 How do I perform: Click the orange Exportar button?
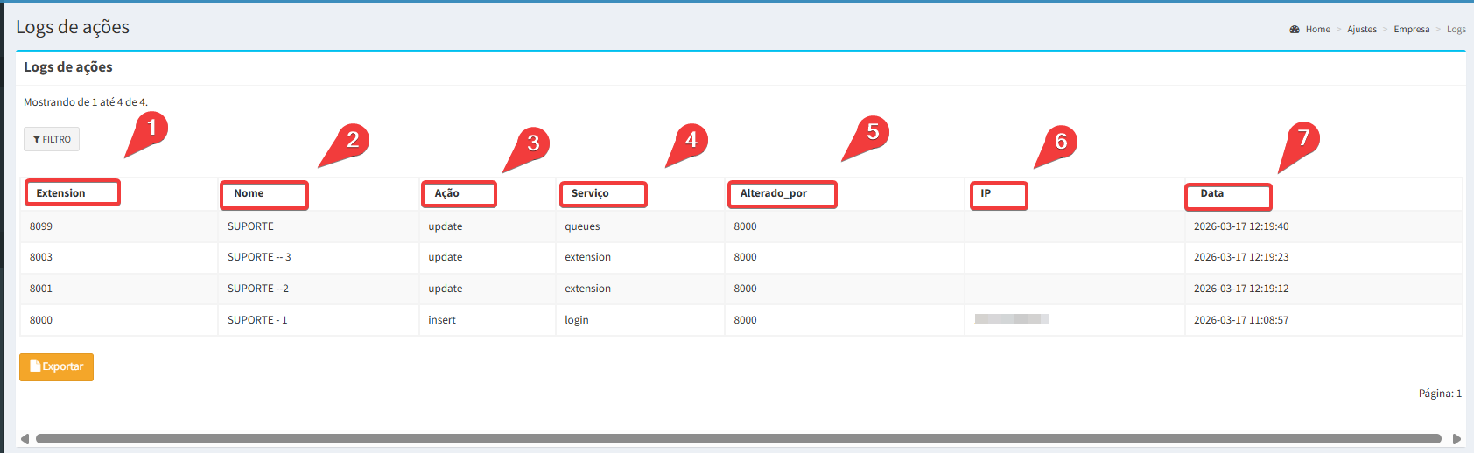coord(56,366)
